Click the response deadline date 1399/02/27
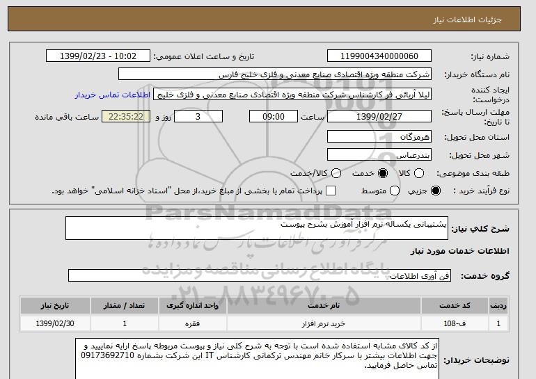 (379, 116)
